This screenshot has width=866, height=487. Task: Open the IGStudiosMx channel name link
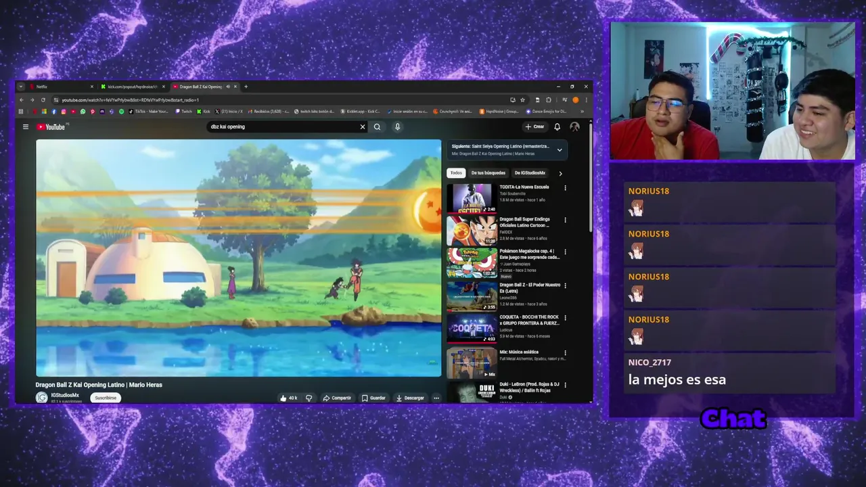[x=65, y=395]
